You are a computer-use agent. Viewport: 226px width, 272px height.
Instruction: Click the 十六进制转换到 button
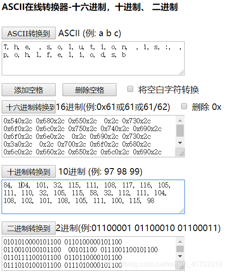coord(28,107)
